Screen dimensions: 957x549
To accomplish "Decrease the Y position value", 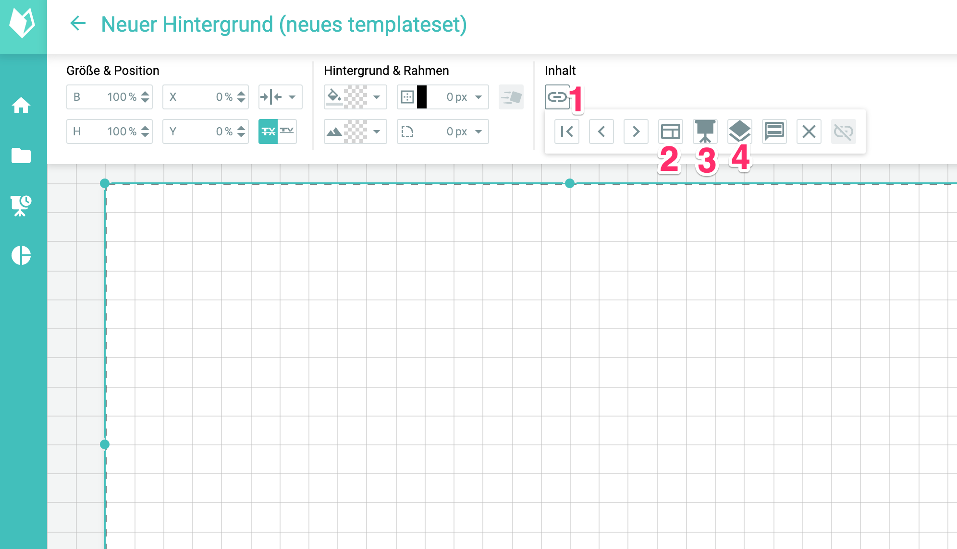I will point(241,136).
